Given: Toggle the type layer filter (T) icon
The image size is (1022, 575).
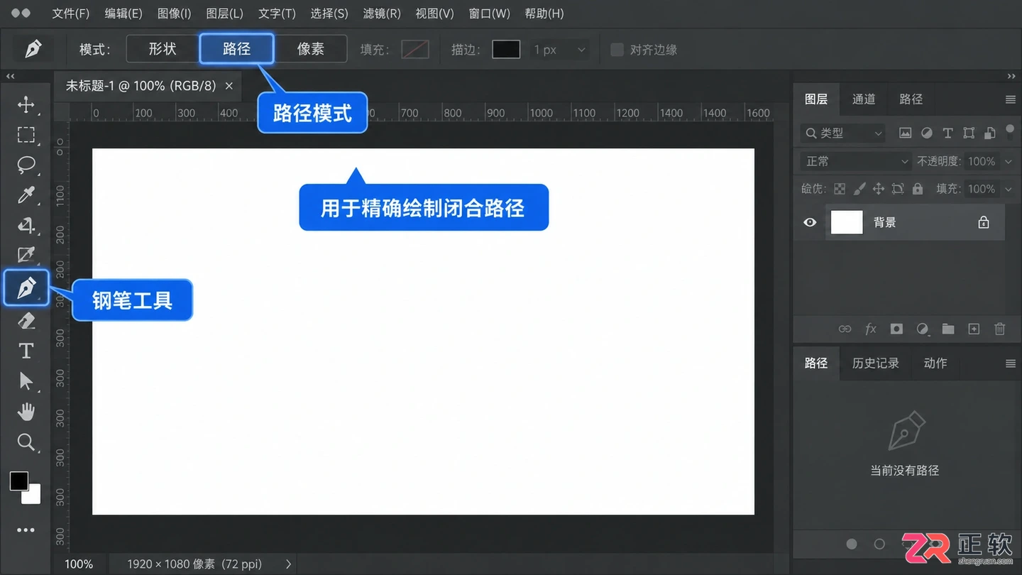Looking at the screenshot, I should pyautogui.click(x=947, y=133).
